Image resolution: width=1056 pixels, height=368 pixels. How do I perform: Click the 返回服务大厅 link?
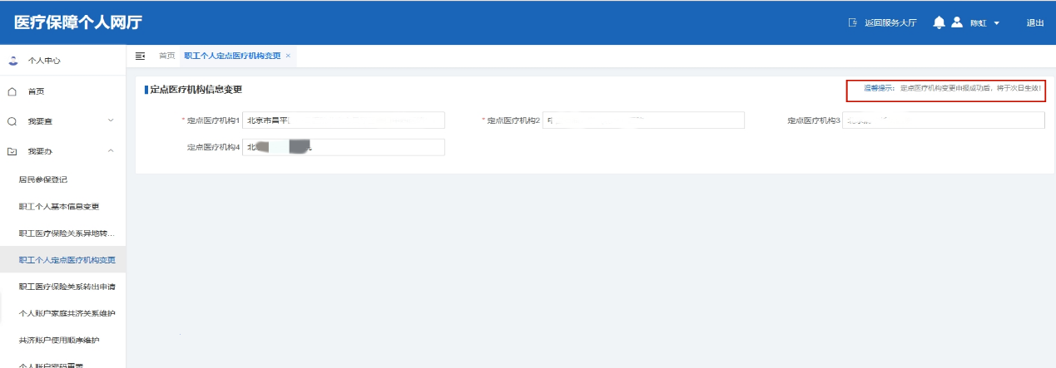click(890, 22)
